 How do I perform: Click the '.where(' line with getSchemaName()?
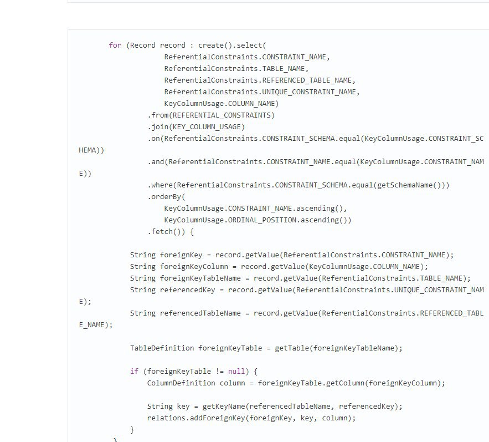[298, 185]
